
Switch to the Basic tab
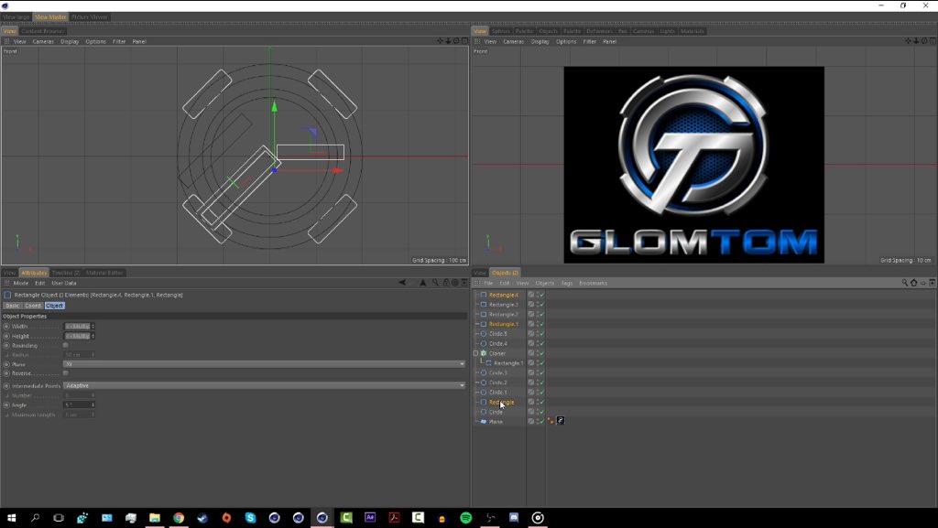click(12, 306)
